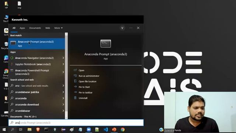Expand Anaconda Navigator result options
Image resolution: width=236 pixels, height=133 pixels.
(x=63, y=58)
